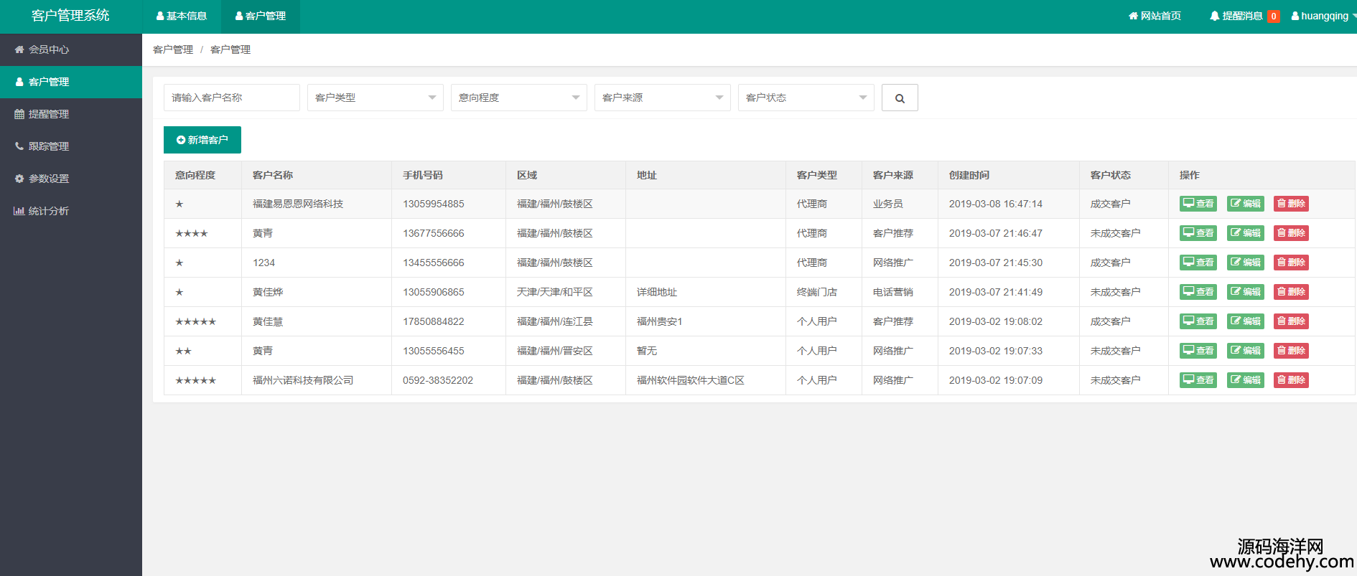Viewport: 1357px width, 576px height.
Task: Click the 新增客户 button
Action: pos(202,140)
